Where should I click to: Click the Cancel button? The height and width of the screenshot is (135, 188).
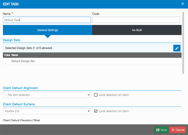pos(178,130)
